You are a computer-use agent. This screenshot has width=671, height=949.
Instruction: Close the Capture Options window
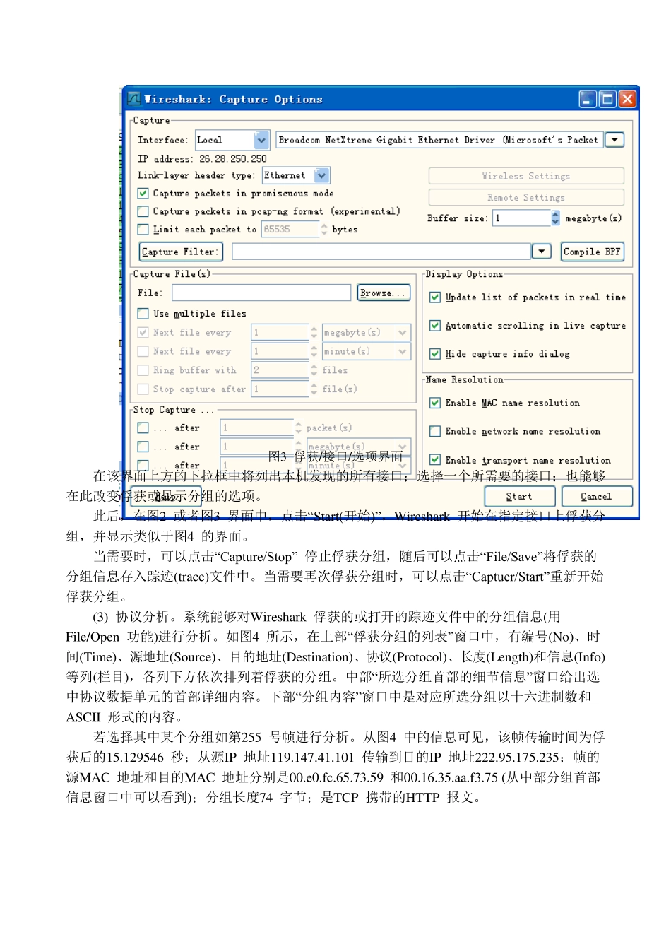(x=627, y=99)
